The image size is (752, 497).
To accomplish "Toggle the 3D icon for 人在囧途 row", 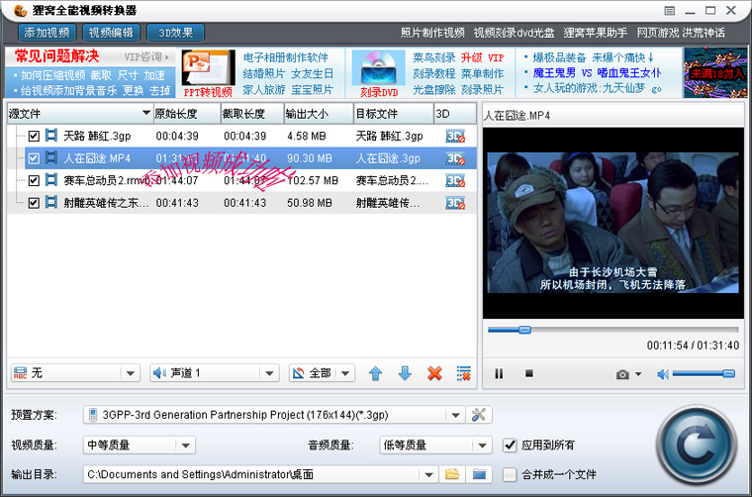I will point(455,158).
